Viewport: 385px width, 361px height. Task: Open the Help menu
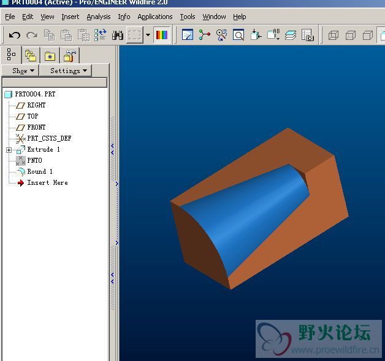click(239, 17)
